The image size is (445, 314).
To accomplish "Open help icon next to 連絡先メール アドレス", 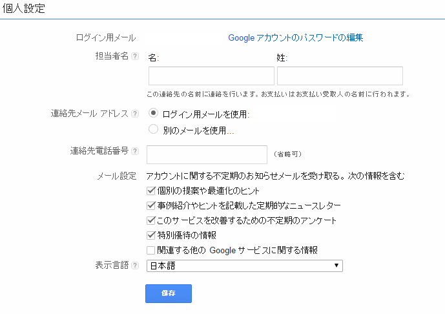I will [135, 114].
